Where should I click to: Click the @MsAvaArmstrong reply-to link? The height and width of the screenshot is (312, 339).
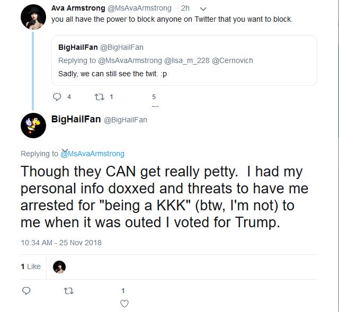coord(93,154)
